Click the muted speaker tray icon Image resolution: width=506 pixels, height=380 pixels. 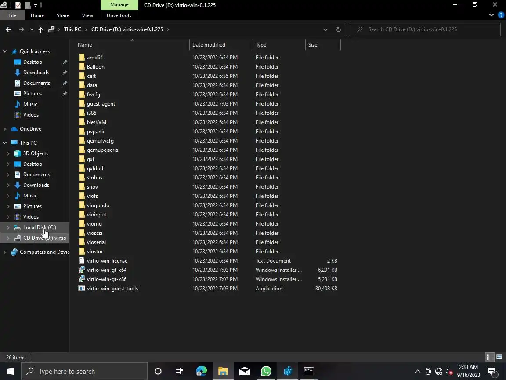(449, 371)
